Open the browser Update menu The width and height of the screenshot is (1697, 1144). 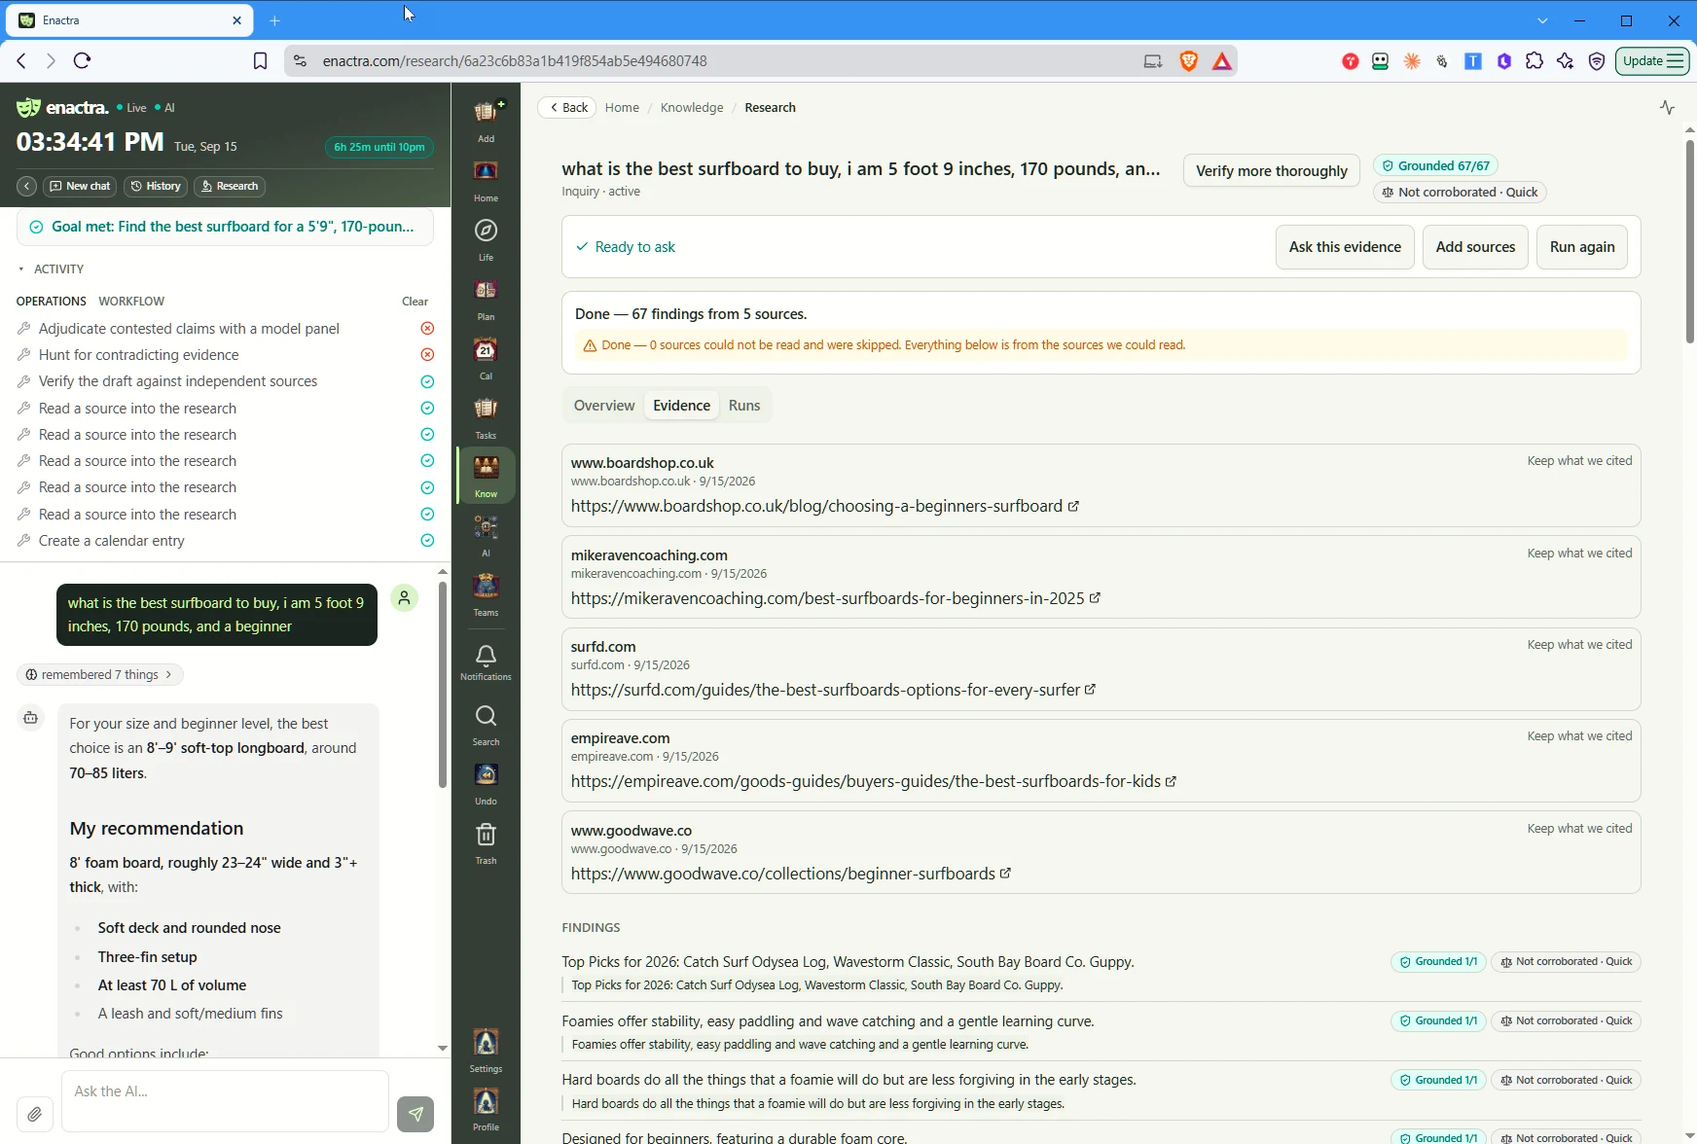pyautogui.click(x=1652, y=60)
